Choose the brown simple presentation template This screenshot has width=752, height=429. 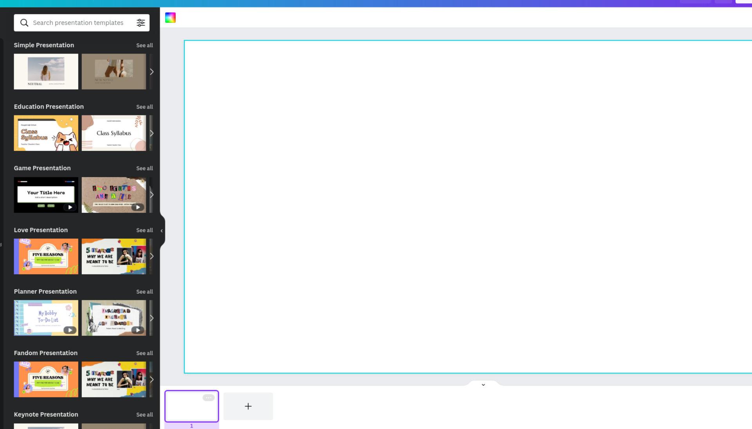(x=114, y=72)
